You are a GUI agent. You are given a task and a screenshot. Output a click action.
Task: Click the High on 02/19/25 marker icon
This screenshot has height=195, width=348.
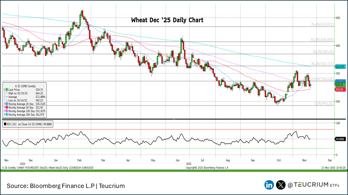[x=6, y=93]
